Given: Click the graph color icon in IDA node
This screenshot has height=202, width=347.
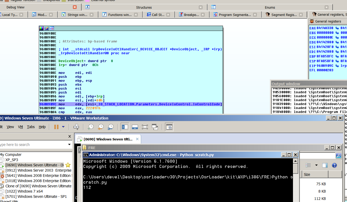Looking at the screenshot, I should [x=41, y=28].
